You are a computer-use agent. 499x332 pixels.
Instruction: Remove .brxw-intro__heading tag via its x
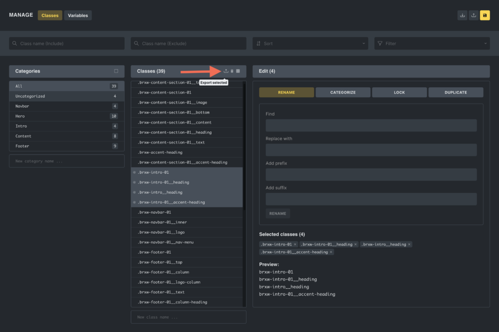pos(409,244)
